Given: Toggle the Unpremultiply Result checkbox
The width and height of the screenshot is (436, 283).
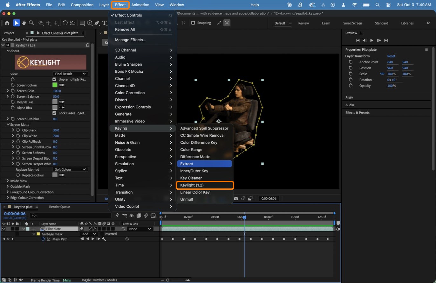Looking at the screenshot, I should pos(54,79).
